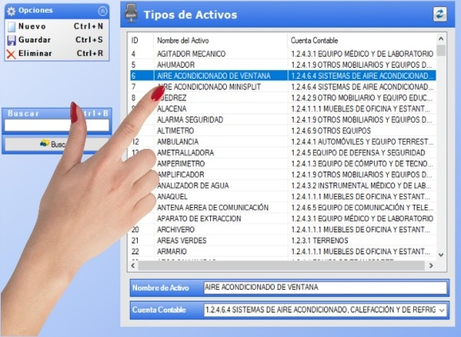Screen dimensions: 461x337
Task: Click the horizontal scroll left arrow
Action: coord(133,265)
